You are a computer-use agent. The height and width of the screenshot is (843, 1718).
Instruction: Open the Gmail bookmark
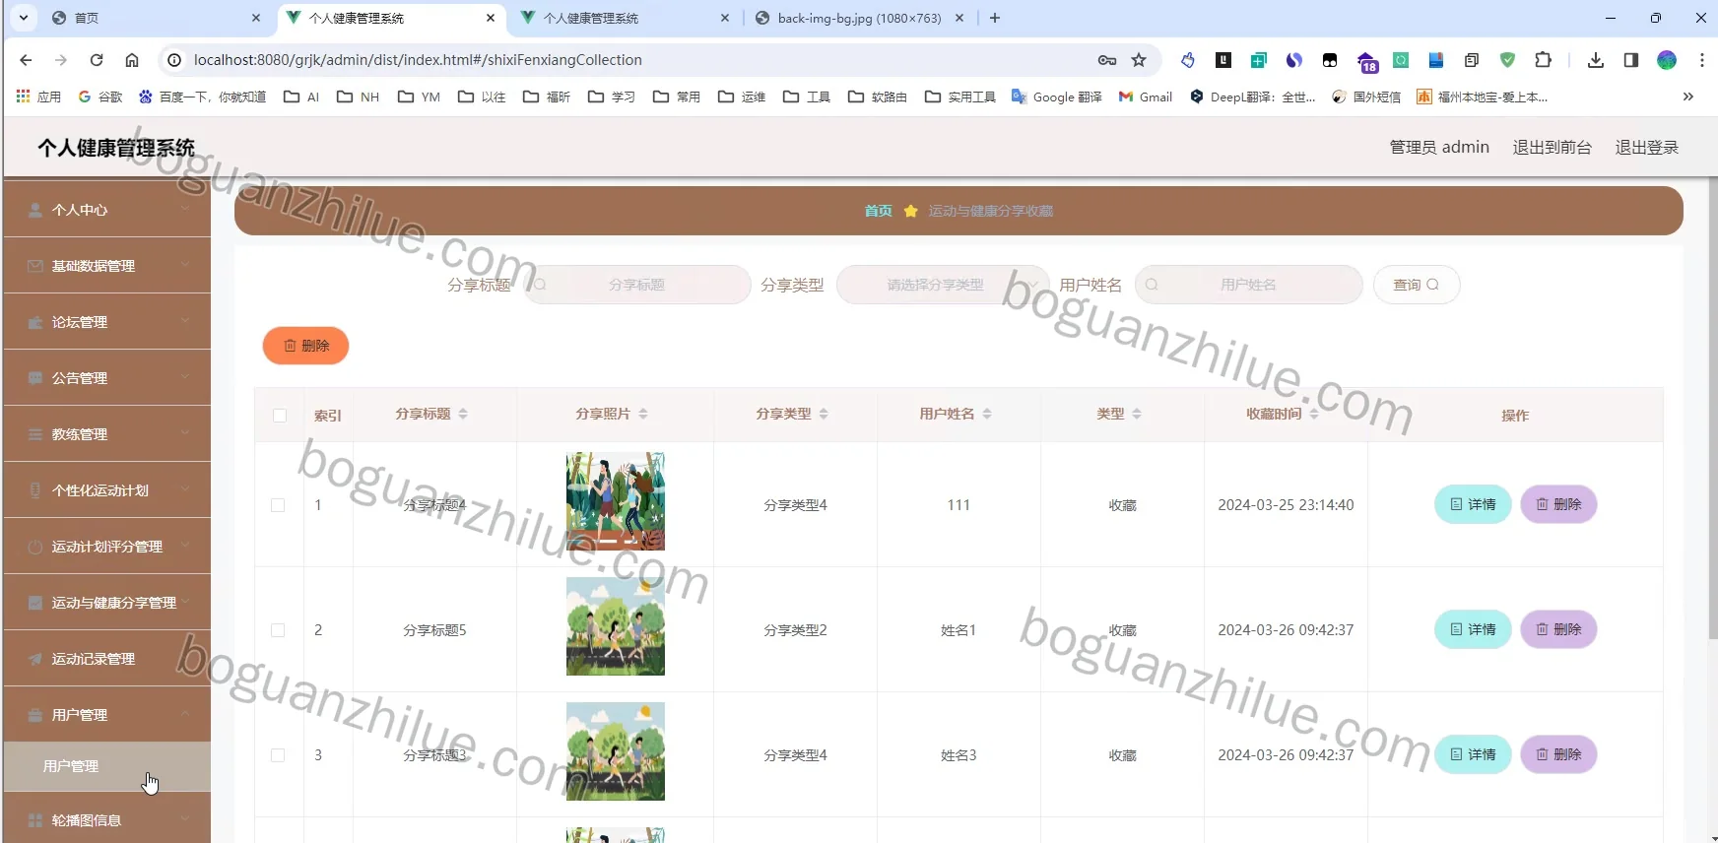coord(1146,97)
